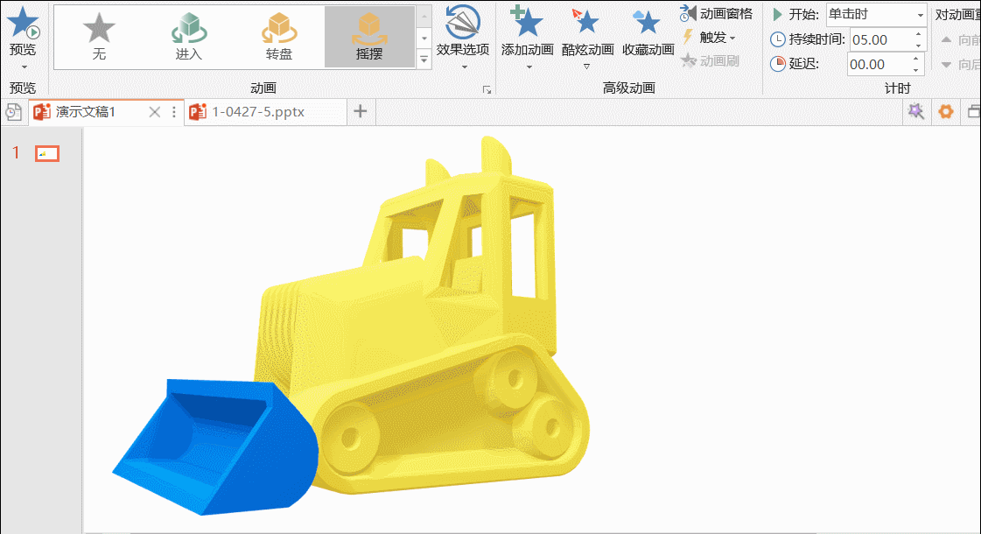Open Effect Options (效果选项)
Viewport: 981px width, 534px height.
pos(463,32)
